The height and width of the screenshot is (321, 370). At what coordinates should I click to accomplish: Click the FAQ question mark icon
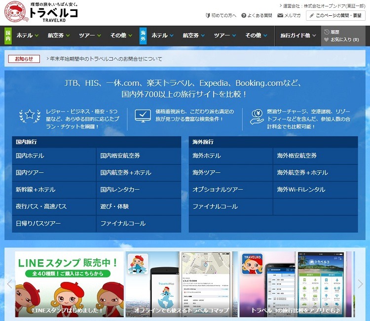coord(244,16)
